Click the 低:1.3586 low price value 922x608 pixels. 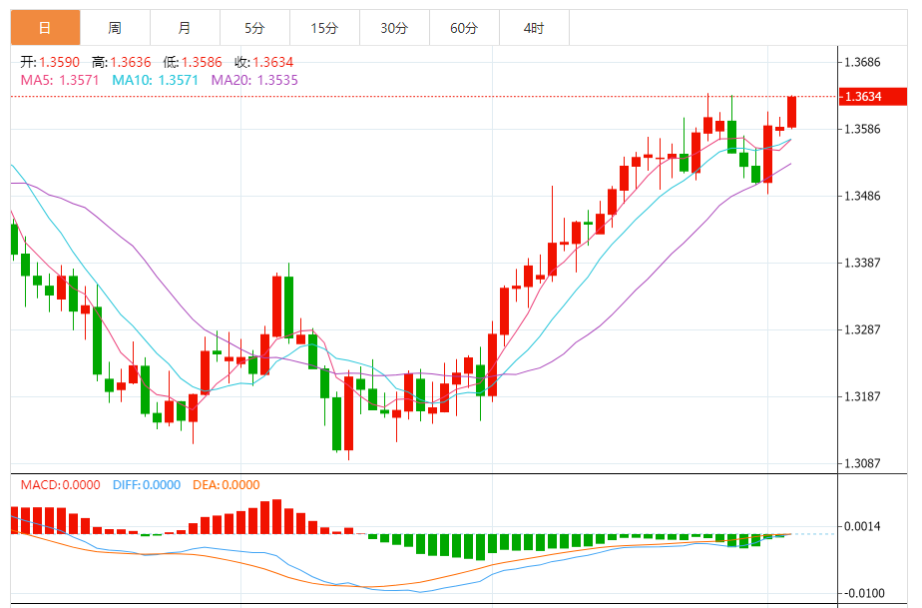click(193, 62)
